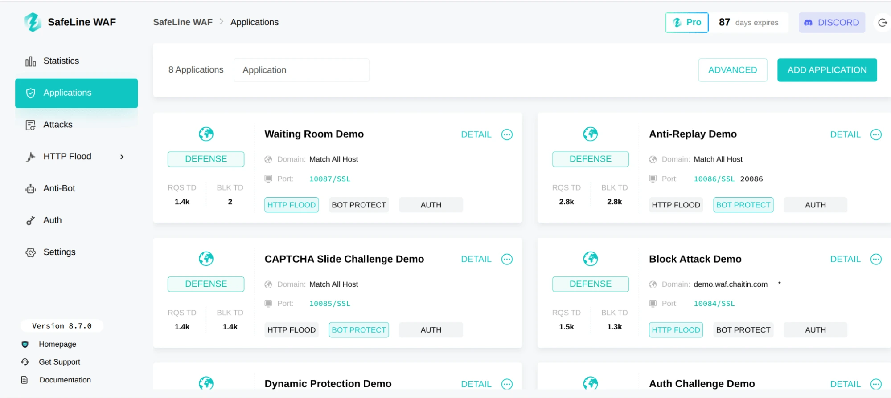Click the HTTP Flood pulse icon
The width and height of the screenshot is (891, 398).
tap(30, 157)
